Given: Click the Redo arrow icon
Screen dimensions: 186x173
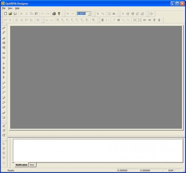Looking at the screenshot, I should (x=47, y=14).
